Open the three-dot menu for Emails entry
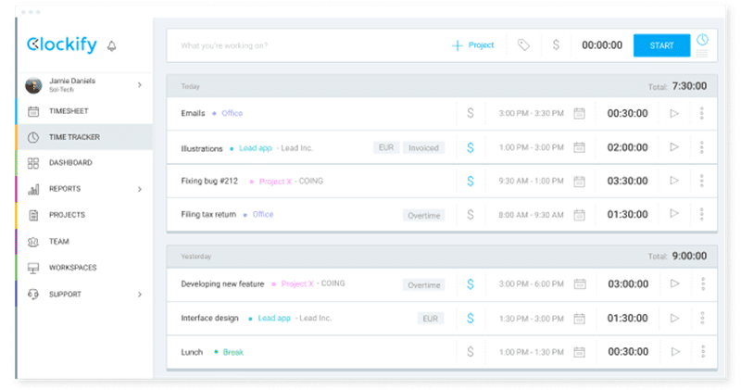This screenshot has height=390, width=741. coord(702,113)
